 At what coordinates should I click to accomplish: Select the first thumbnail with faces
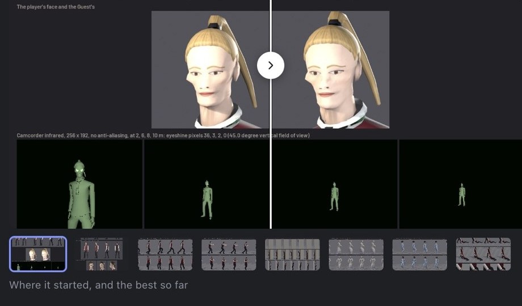38,254
